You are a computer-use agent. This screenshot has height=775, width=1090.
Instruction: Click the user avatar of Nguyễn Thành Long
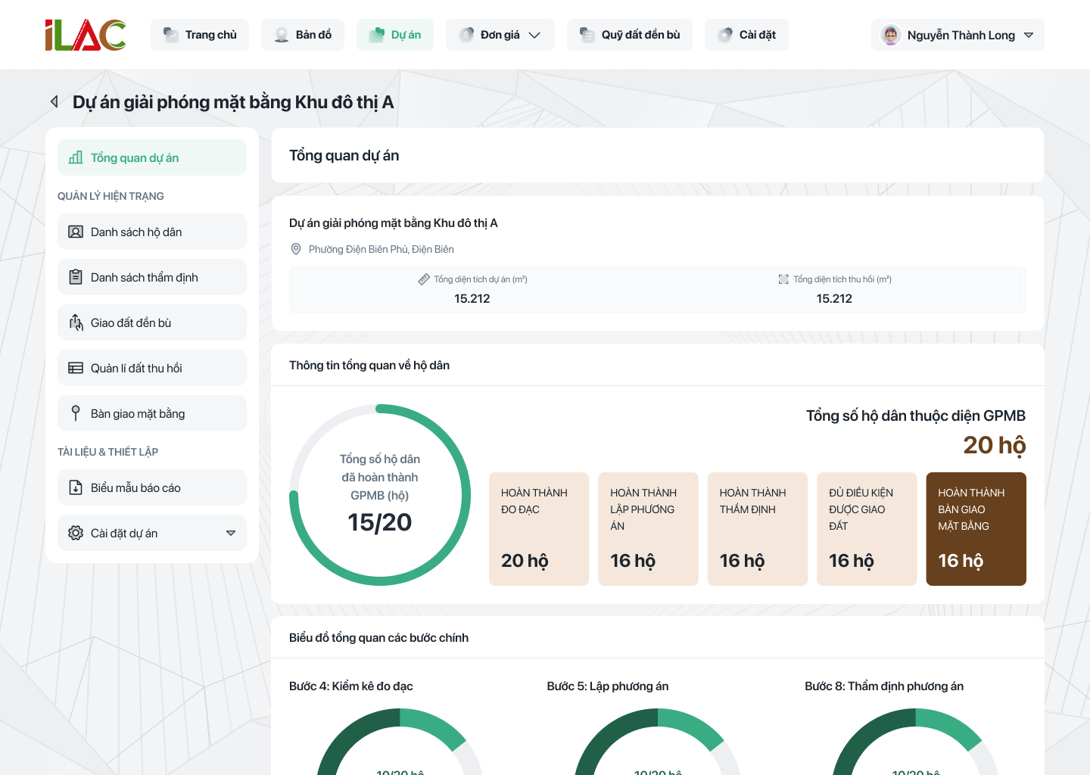891,35
